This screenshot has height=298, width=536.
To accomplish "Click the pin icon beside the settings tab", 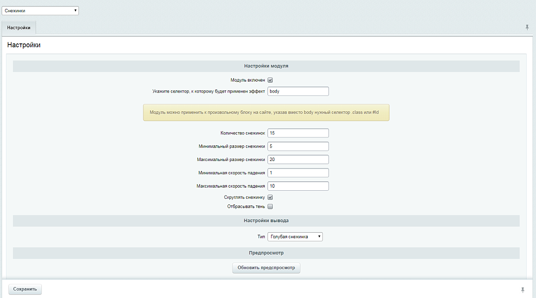I will click(527, 28).
